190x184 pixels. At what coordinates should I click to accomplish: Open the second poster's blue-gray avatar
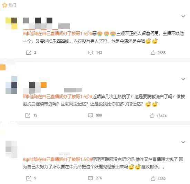click(x=11, y=85)
